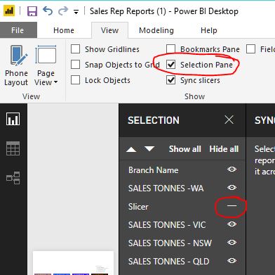Select the Branch Name item
The width and height of the screenshot is (275, 275).
(154, 170)
